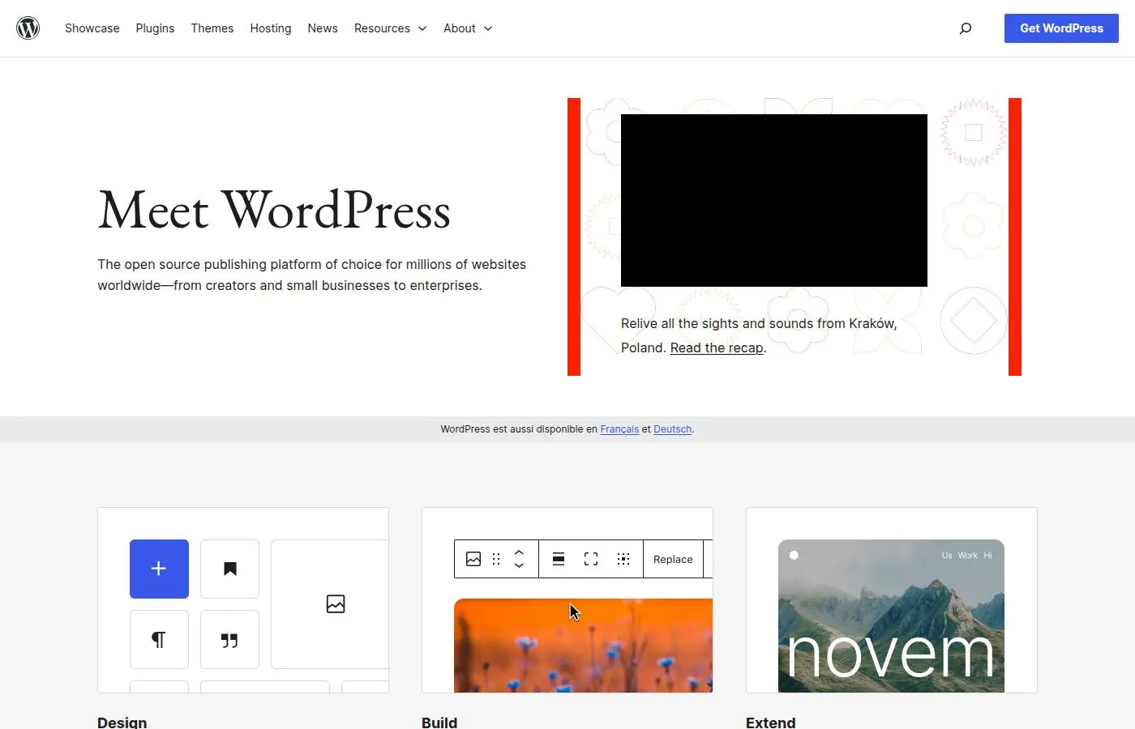Click the Build heading
The image size is (1135, 729).
[x=439, y=723]
